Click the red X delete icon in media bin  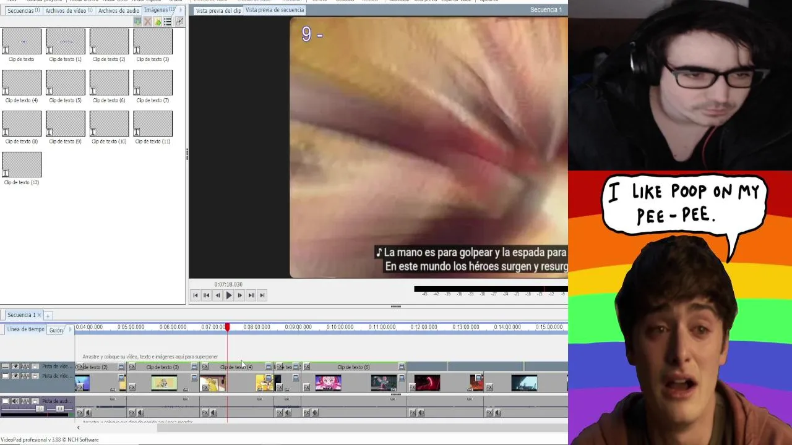coord(147,22)
